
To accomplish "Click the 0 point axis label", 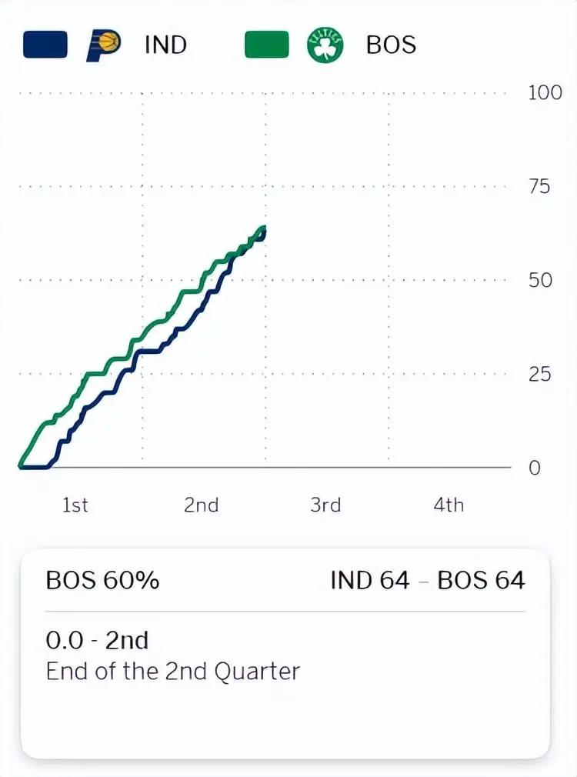I will point(535,468).
